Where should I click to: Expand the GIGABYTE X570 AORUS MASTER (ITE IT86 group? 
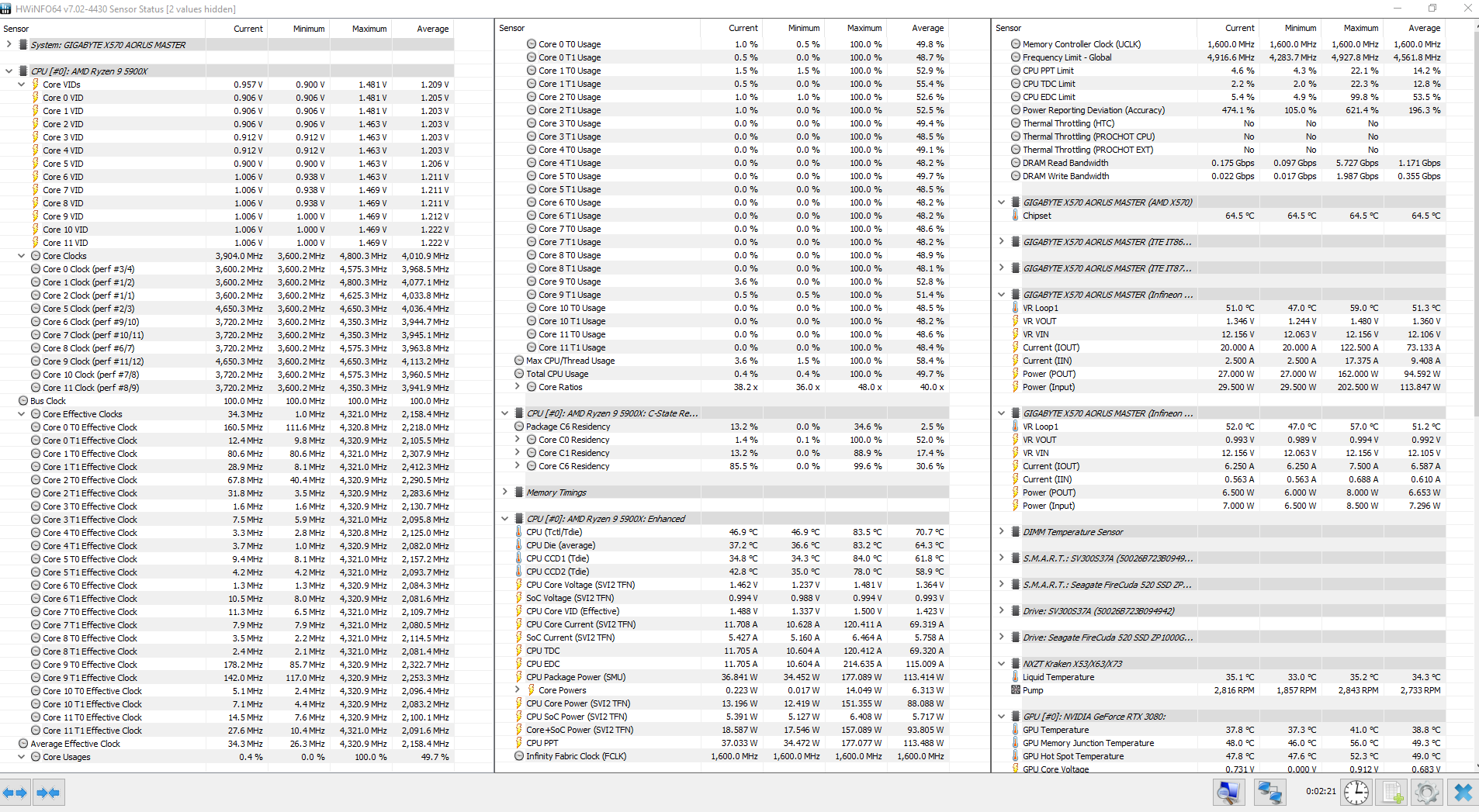point(1001,242)
